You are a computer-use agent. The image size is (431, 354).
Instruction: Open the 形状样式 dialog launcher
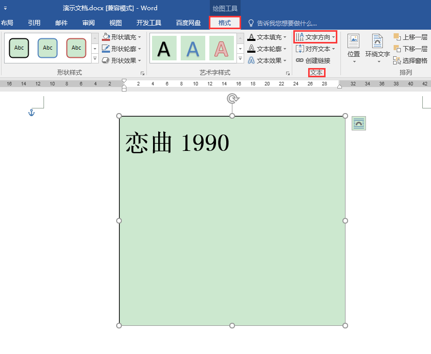click(x=142, y=73)
